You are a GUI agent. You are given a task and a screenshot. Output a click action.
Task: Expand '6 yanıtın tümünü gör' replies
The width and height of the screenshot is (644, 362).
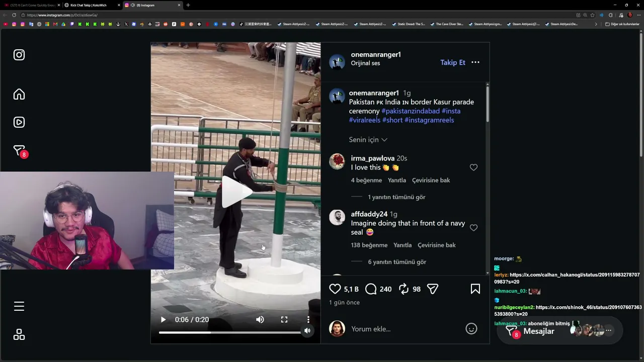click(397, 262)
